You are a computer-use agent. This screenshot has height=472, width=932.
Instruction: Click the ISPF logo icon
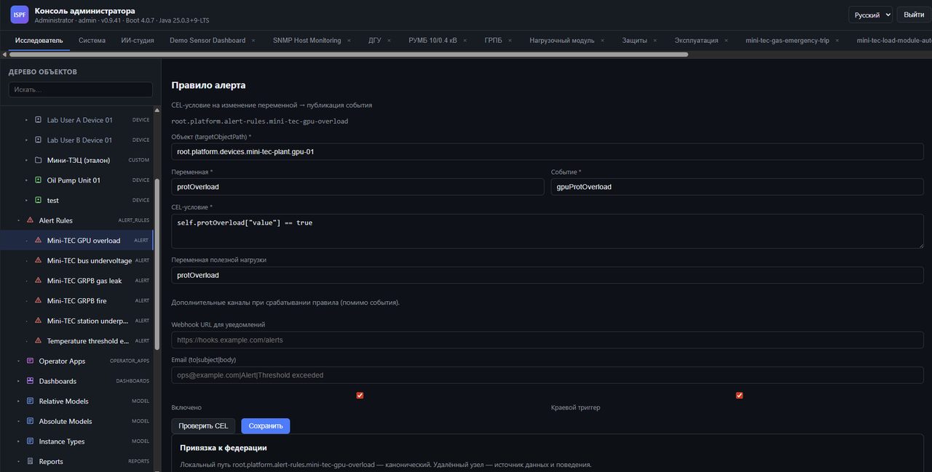tap(20, 15)
